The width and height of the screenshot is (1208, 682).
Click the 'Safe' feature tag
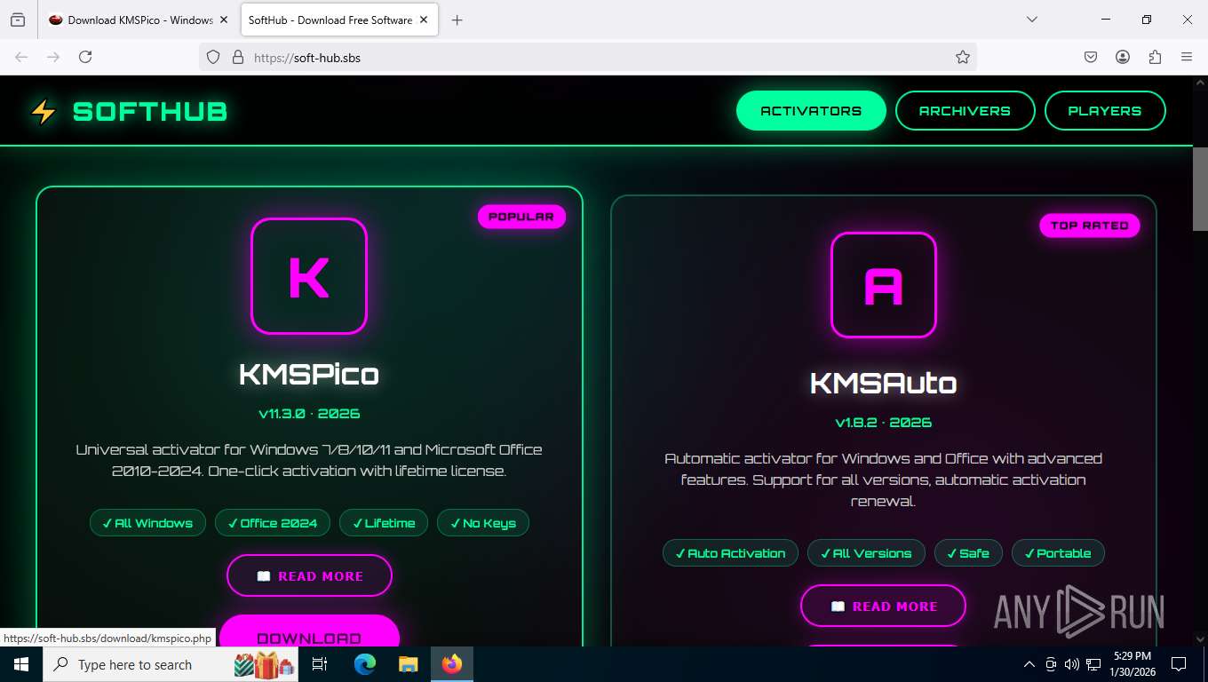tap(968, 553)
